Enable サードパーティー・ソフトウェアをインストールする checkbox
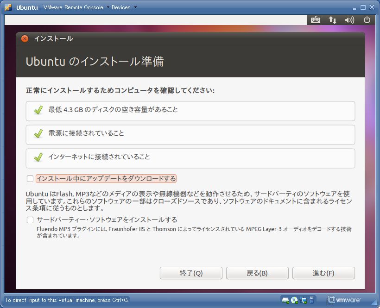The width and height of the screenshot is (380, 308). pos(30,220)
